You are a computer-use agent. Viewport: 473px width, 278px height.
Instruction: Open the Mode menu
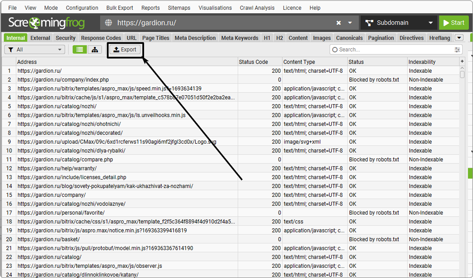(51, 8)
